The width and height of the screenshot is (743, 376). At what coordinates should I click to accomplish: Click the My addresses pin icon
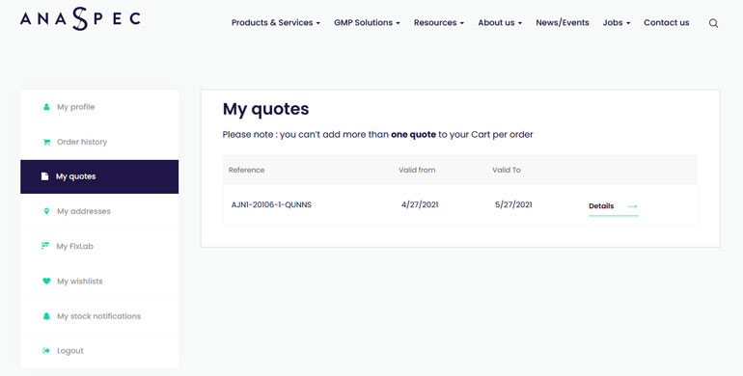click(x=46, y=211)
